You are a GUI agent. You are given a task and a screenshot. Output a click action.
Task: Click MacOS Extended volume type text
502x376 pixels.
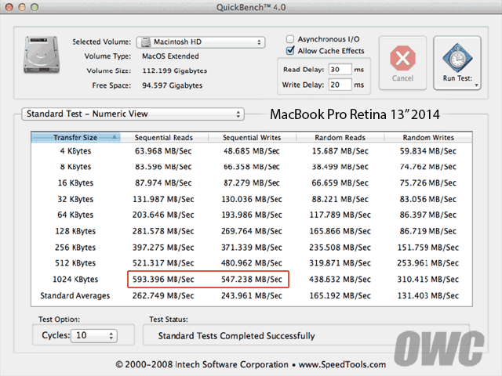coord(171,56)
